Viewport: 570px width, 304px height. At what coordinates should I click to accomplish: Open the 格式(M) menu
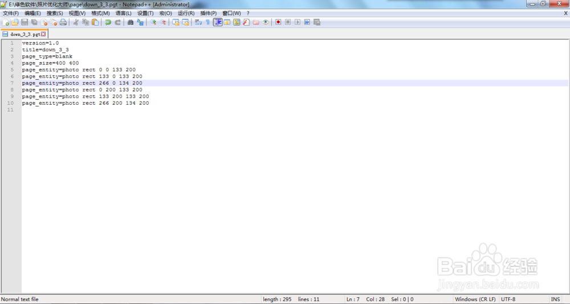(101, 13)
